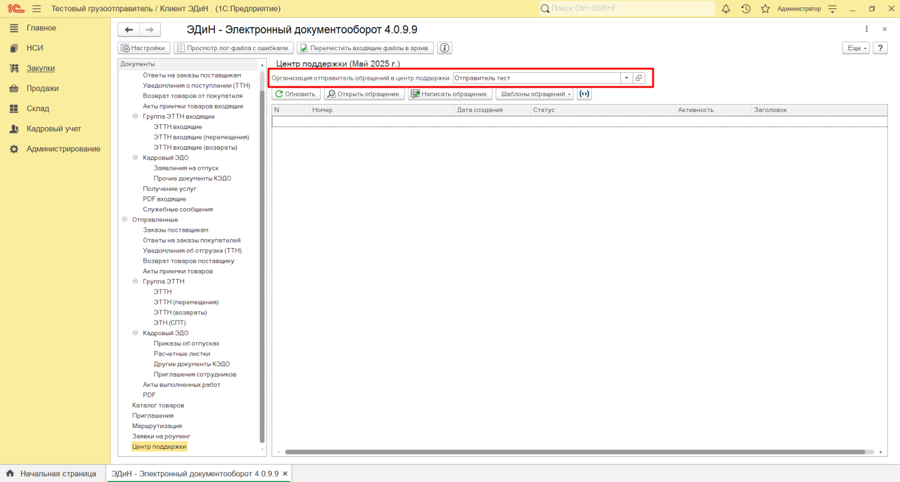900x482 pixels.
Task: Open service settings lines icon beside Администратор
Action: click(832, 8)
